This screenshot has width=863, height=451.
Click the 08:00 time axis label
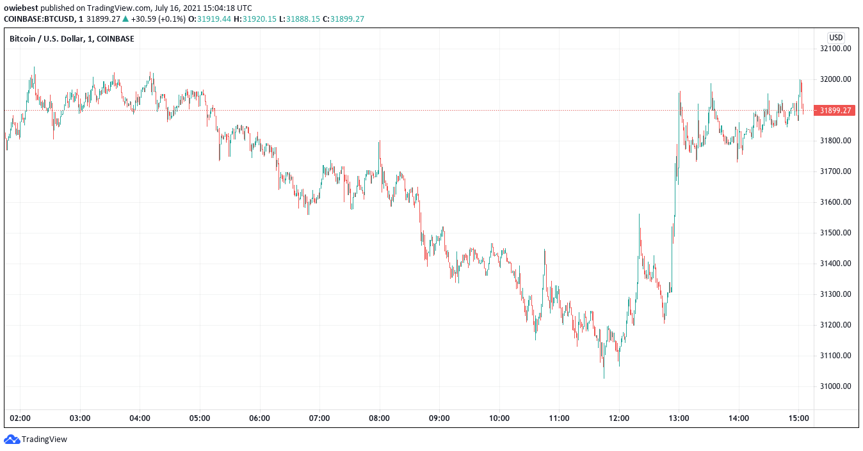coord(380,418)
